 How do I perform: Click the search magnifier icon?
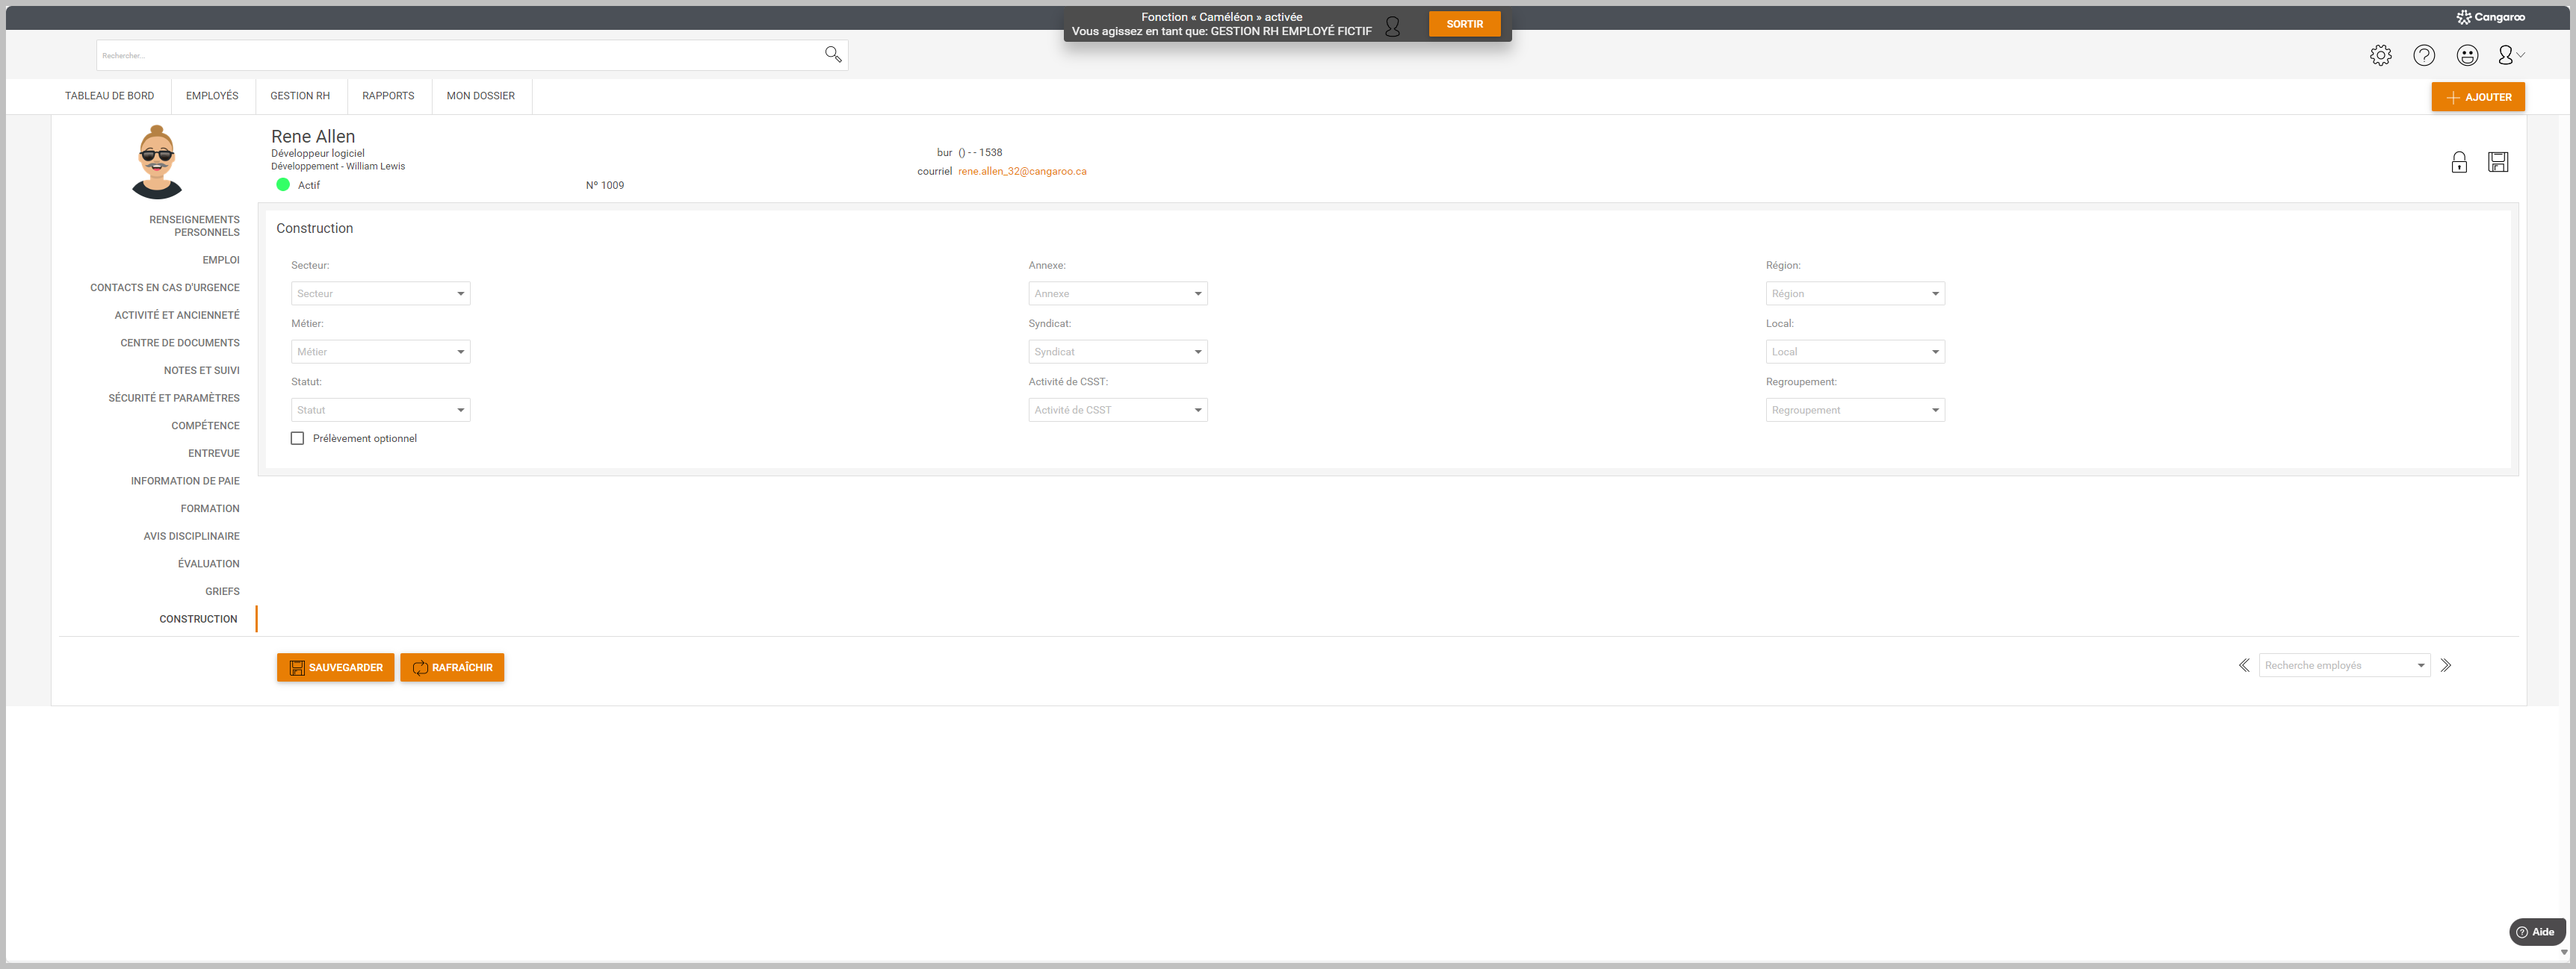pyautogui.click(x=832, y=54)
